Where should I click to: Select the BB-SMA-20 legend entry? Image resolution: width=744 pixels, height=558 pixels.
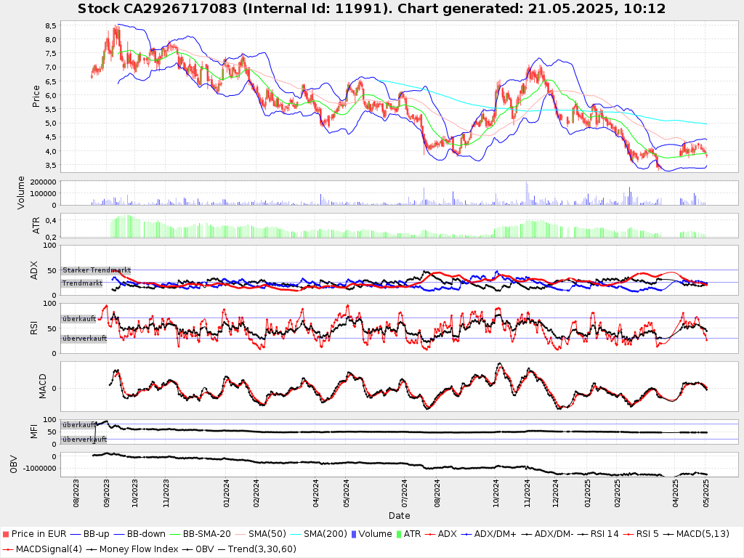click(207, 534)
